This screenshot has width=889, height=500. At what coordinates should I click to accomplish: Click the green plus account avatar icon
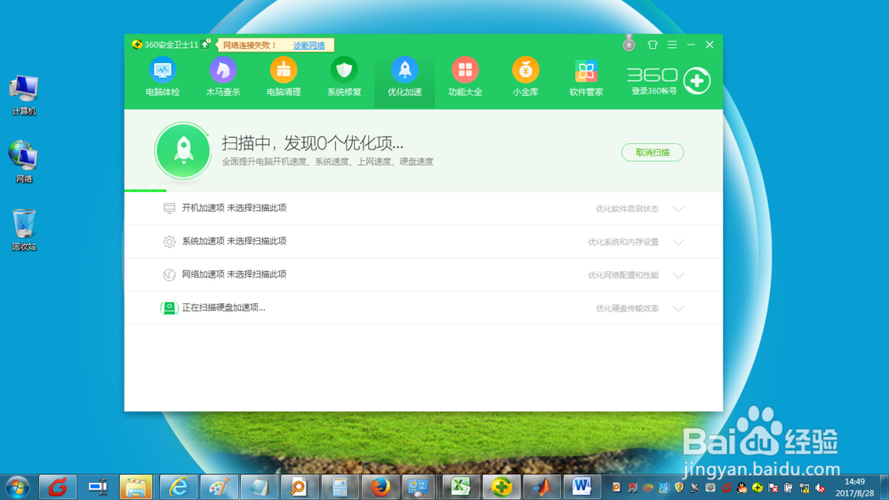(697, 81)
